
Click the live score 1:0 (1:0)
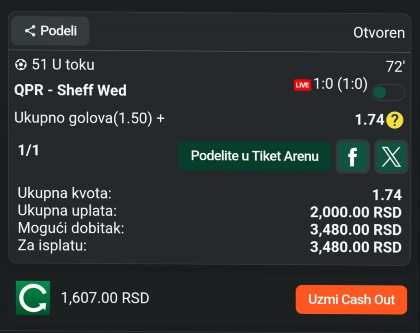[340, 84]
